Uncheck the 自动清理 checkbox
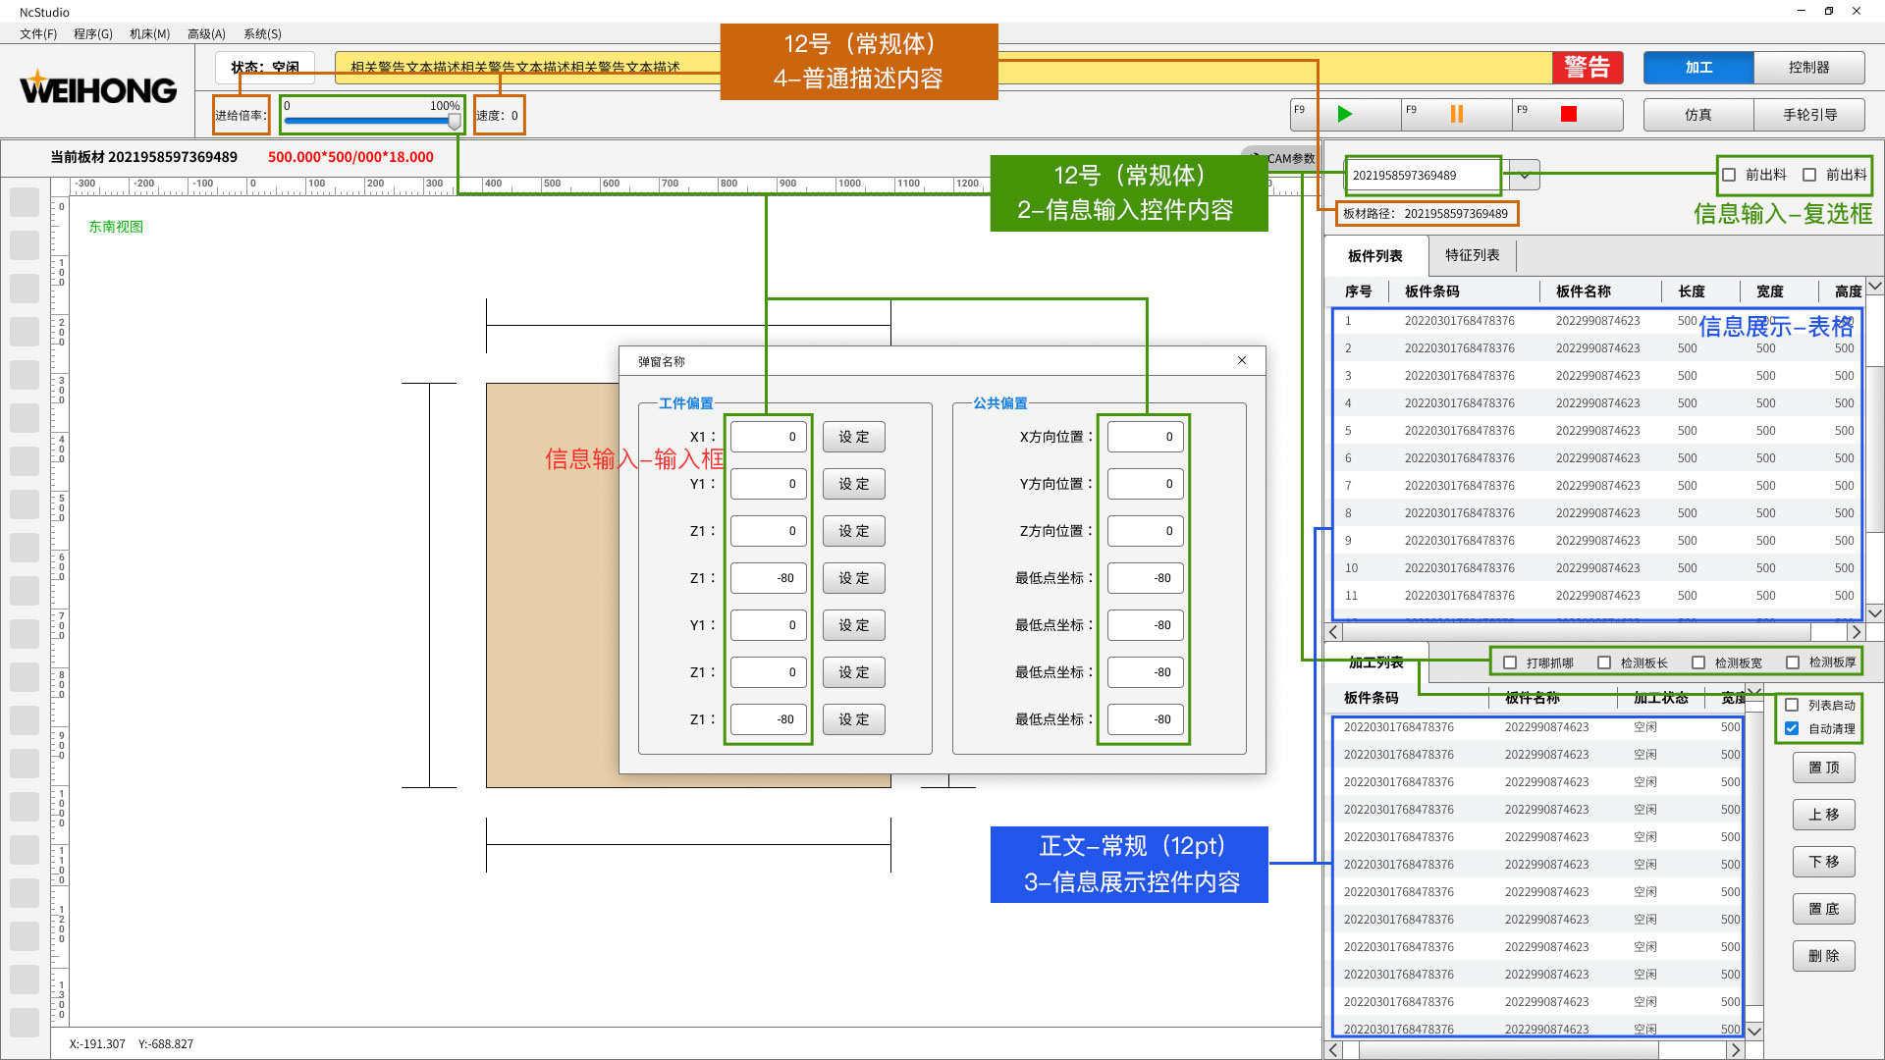 (1792, 728)
